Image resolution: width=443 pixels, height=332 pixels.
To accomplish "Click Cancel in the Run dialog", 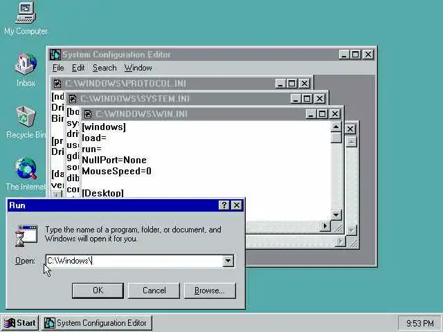I will [154, 290].
